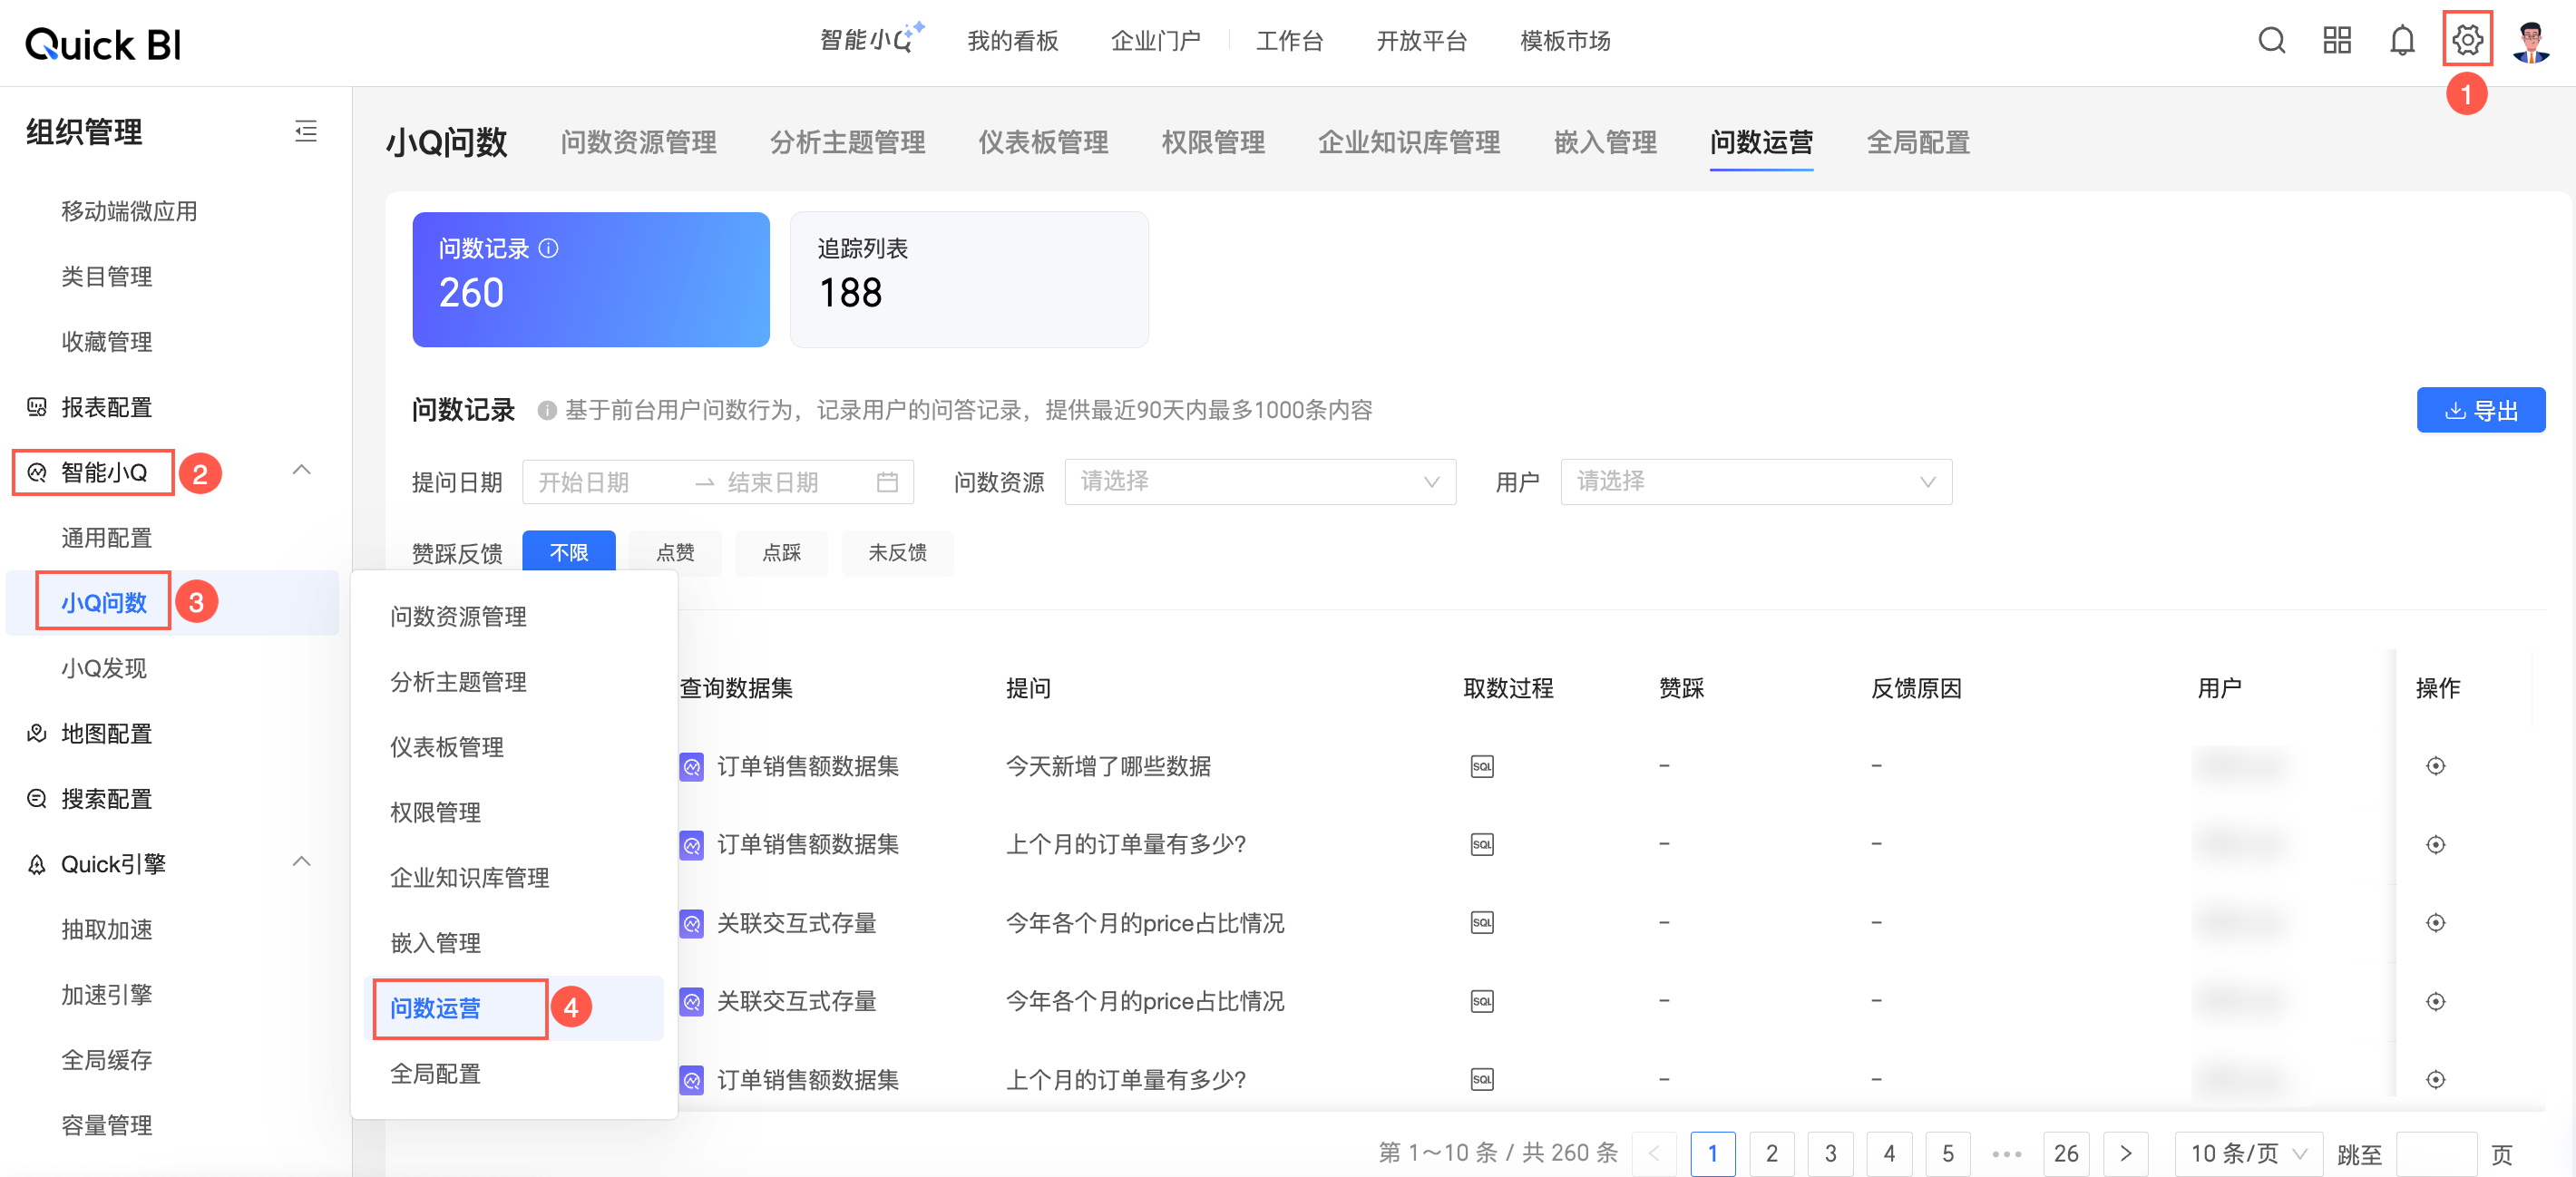Click track icon for second 今年各个月的price占比情况 row

pos(2436,1001)
